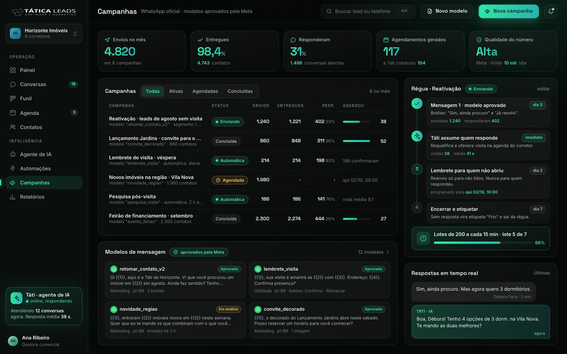This screenshot has width=567, height=354.
Task: Click the Relatórios bar chart icon
Action: pos(13,197)
